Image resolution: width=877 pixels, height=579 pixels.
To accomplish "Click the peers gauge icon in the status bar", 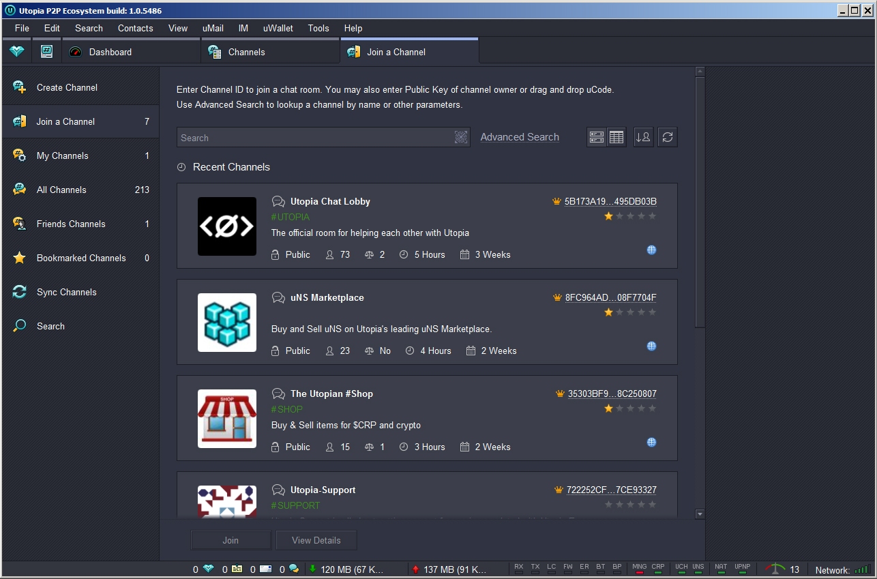I will tap(775, 569).
